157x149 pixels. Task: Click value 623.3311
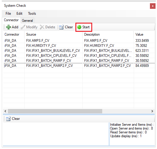click(142, 51)
